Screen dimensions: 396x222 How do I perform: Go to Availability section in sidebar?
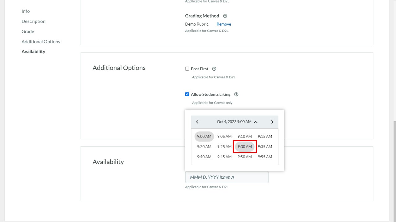[33, 51]
